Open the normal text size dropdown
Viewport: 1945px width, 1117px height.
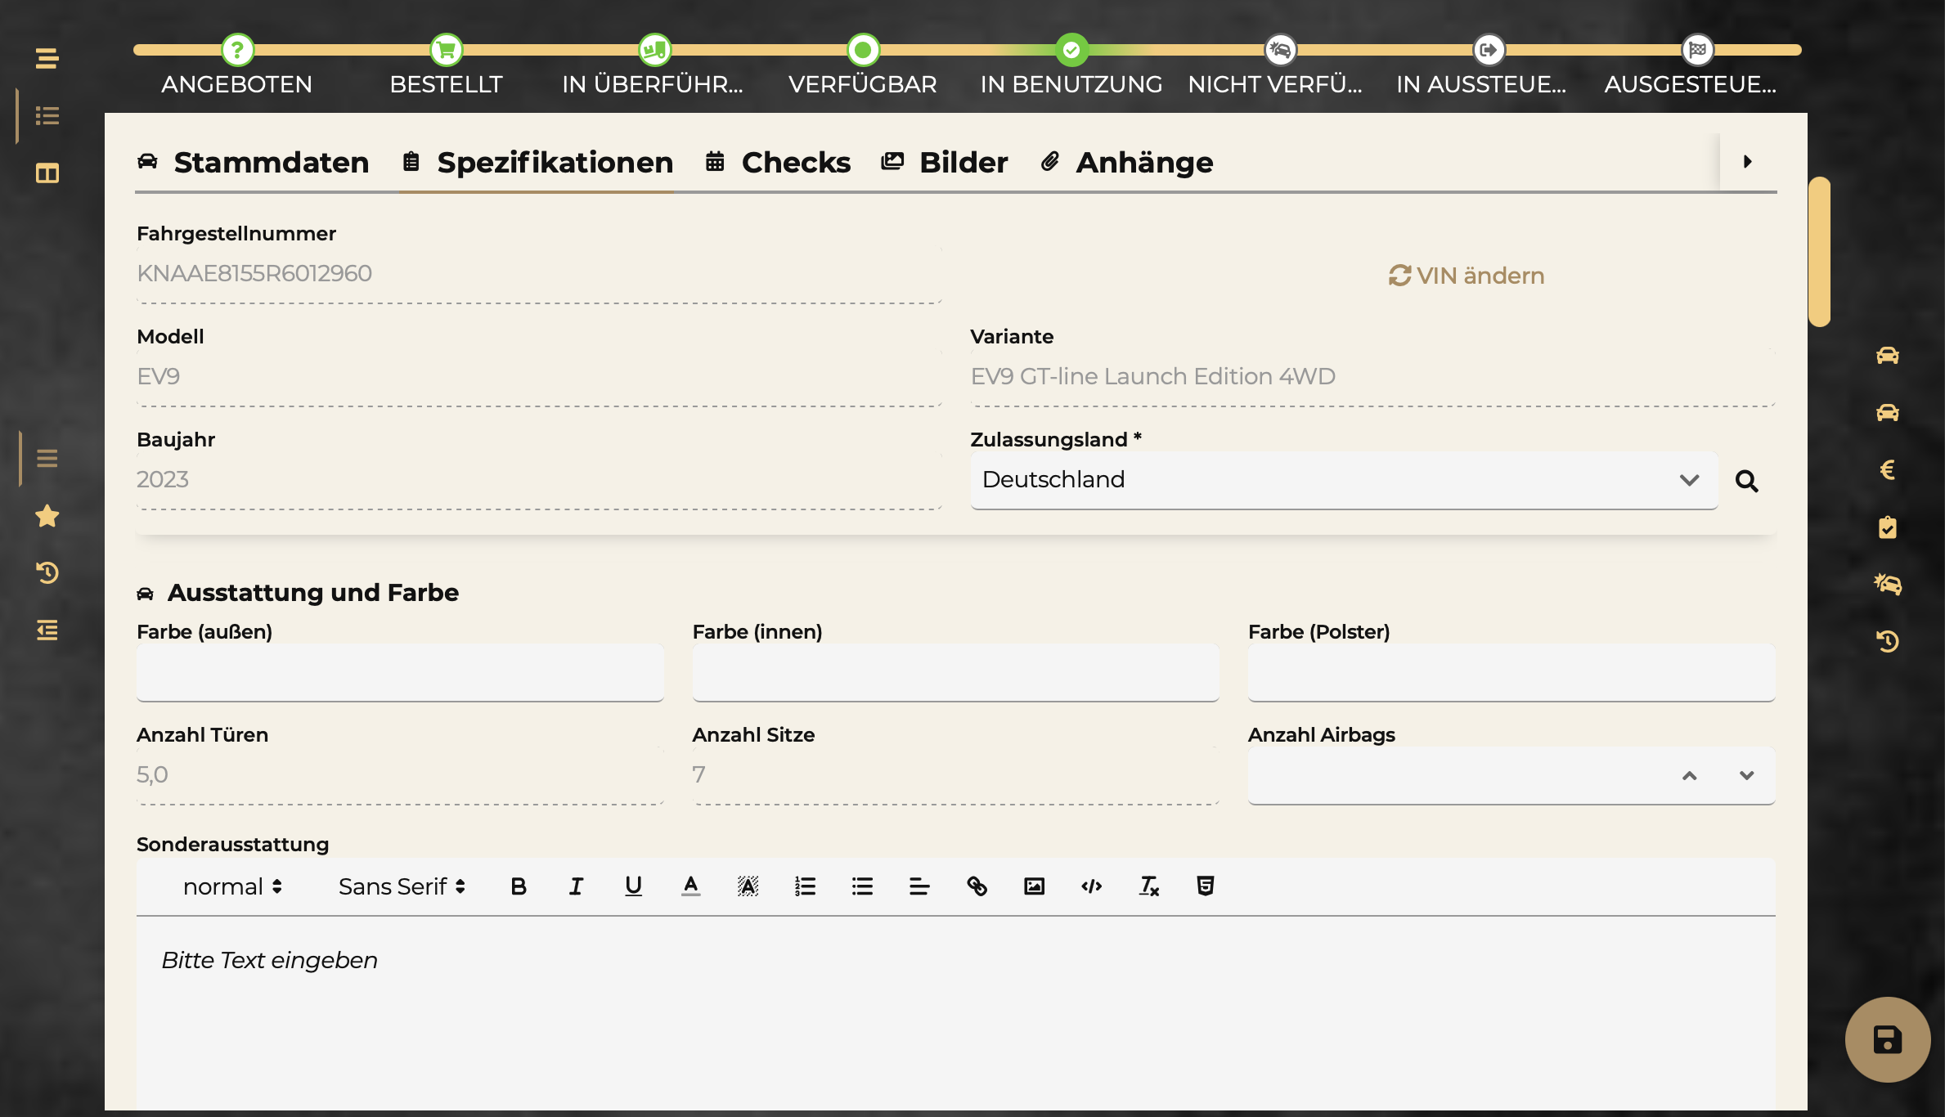coord(232,886)
